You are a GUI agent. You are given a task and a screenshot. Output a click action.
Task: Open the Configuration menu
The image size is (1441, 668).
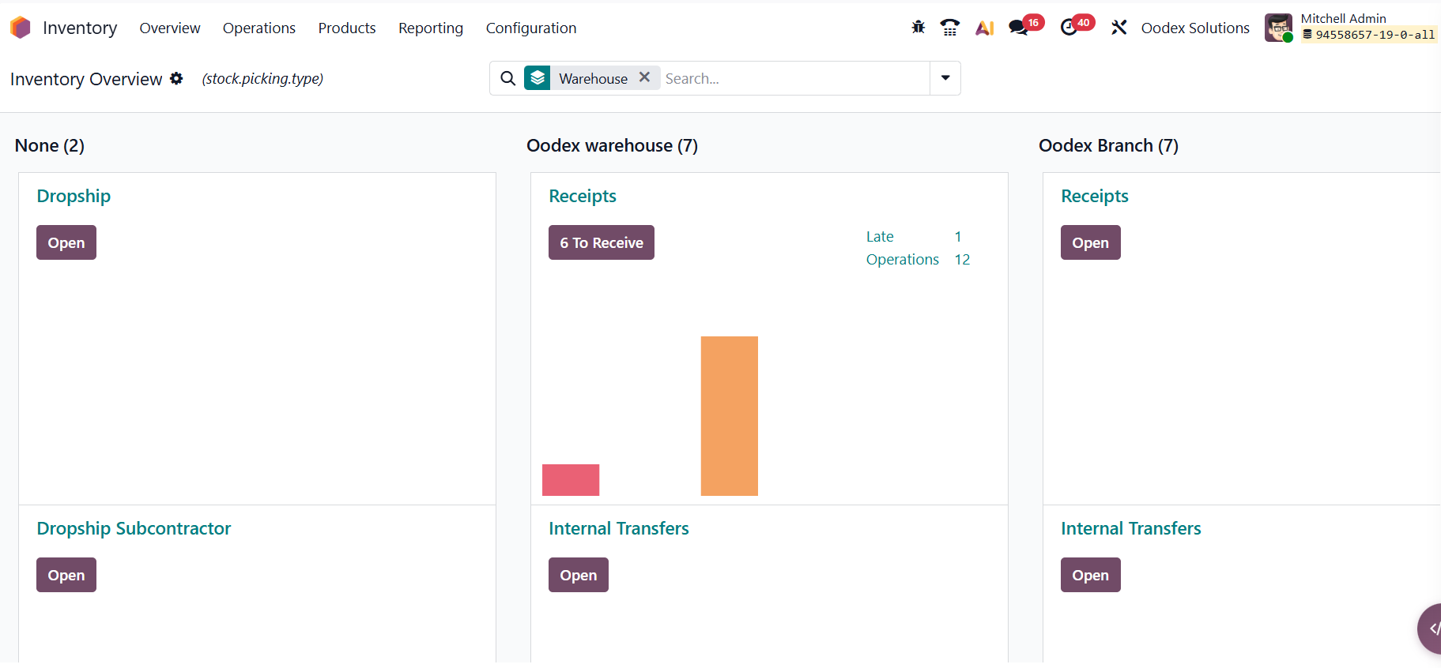tap(530, 28)
